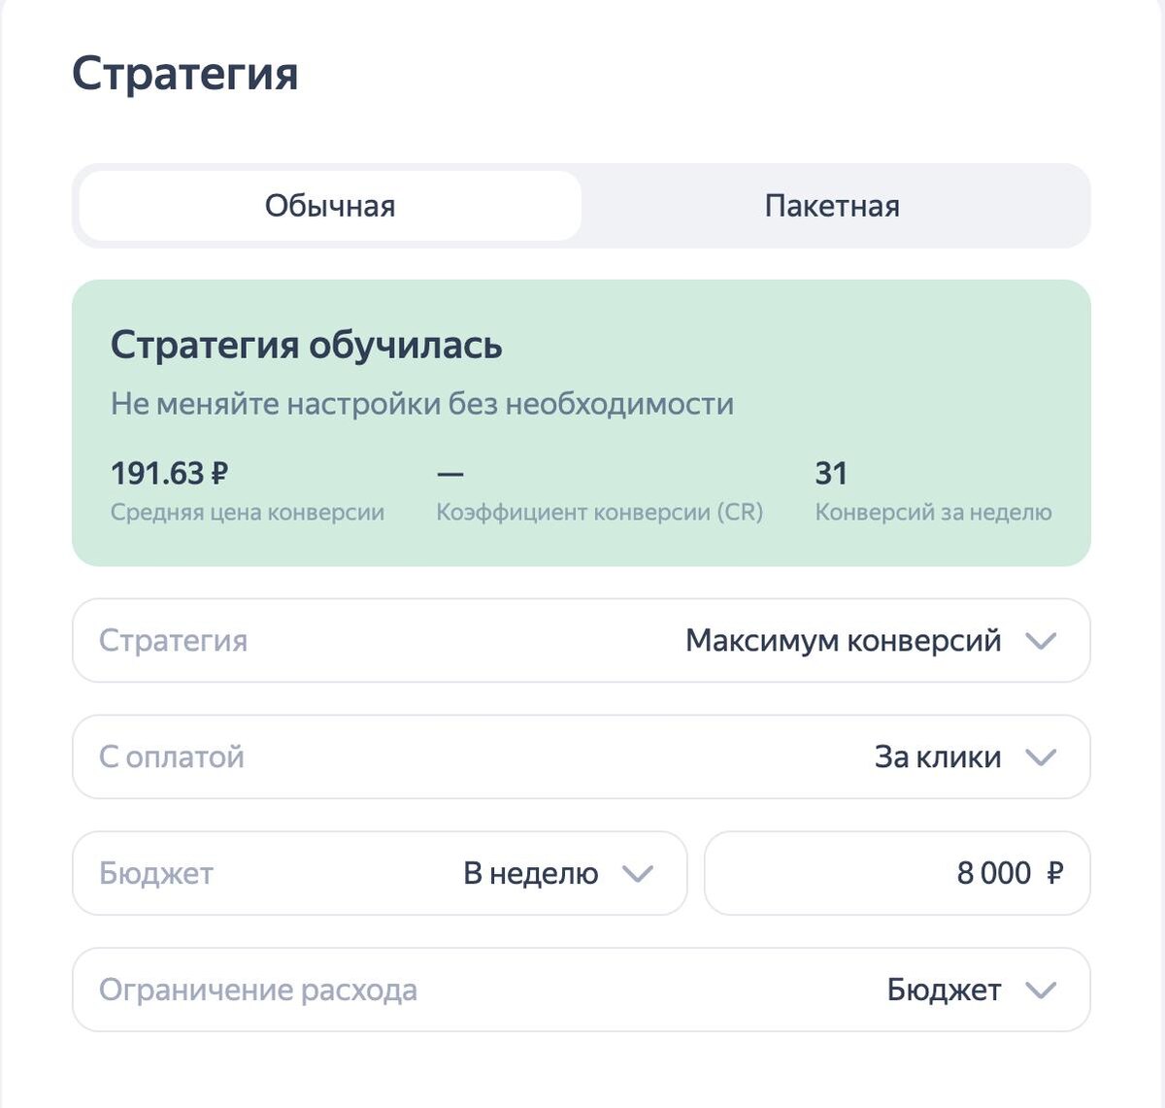Click the Ограничение расхода field label
Viewport: 1165px width, 1108px height.
pos(258,990)
